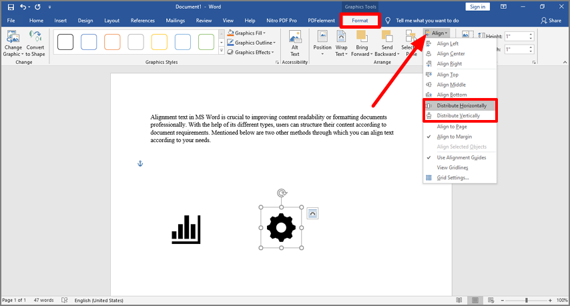Click the spelling proofing status icon
Image resolution: width=570 pixels, height=306 pixels.
click(x=64, y=300)
